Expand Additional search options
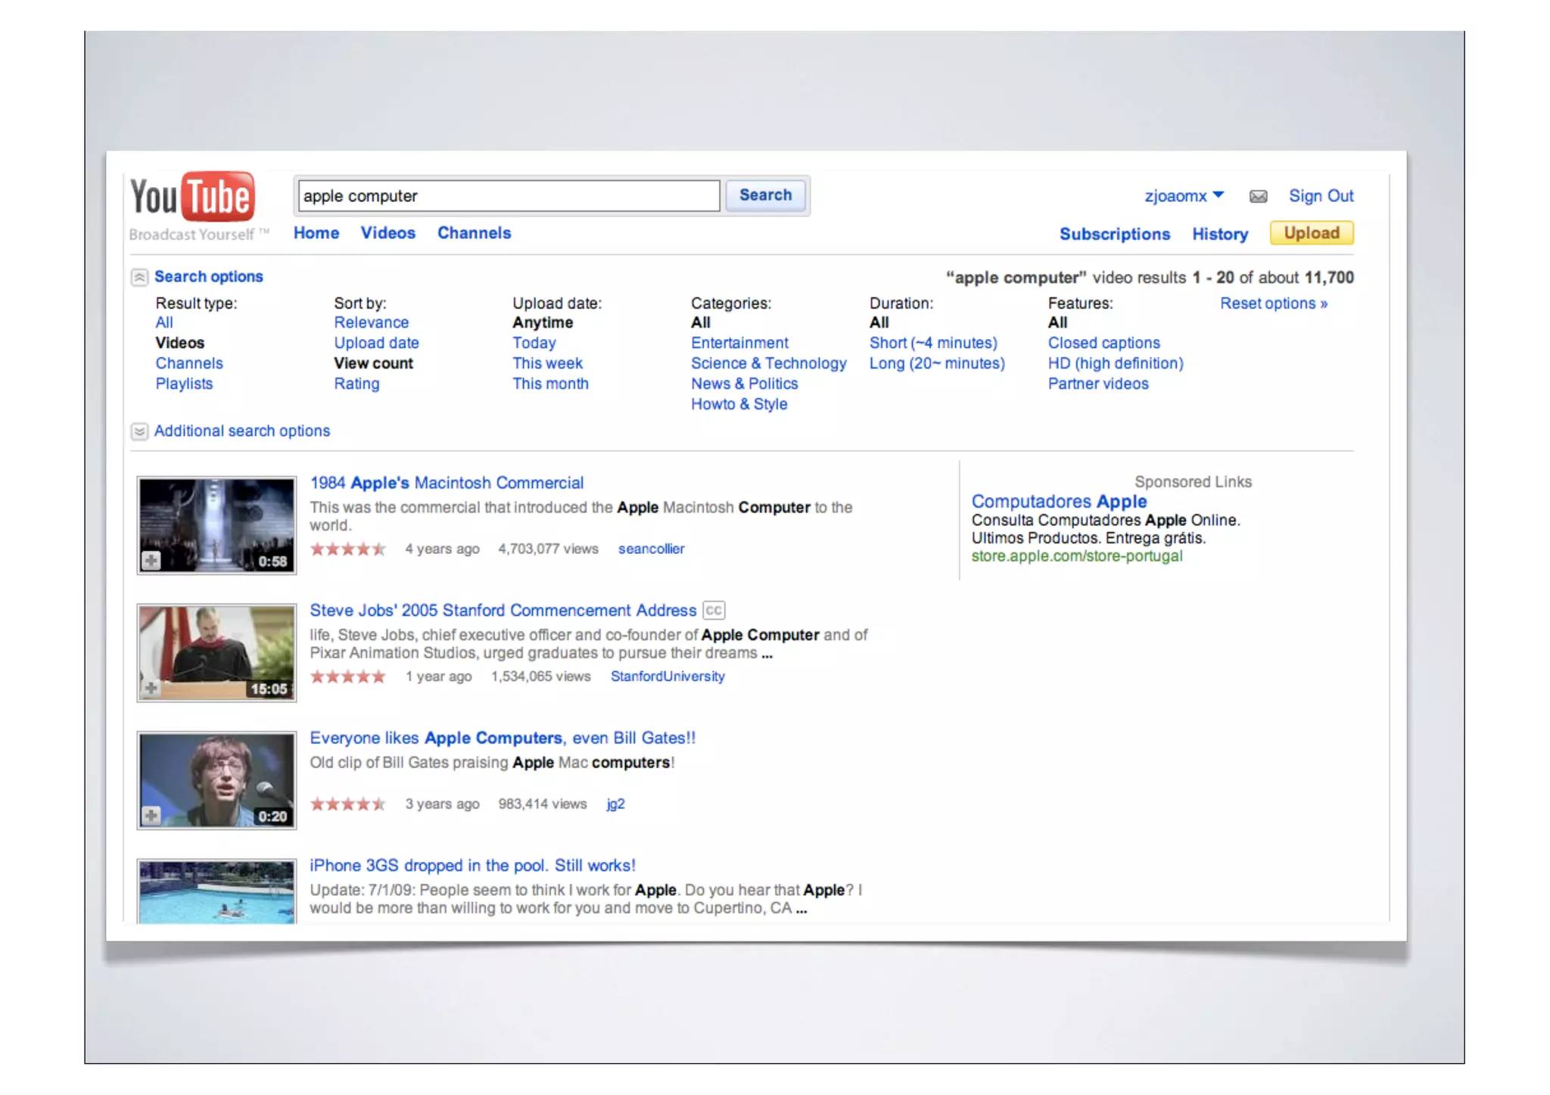This screenshot has height=1095, width=1550. [x=139, y=431]
